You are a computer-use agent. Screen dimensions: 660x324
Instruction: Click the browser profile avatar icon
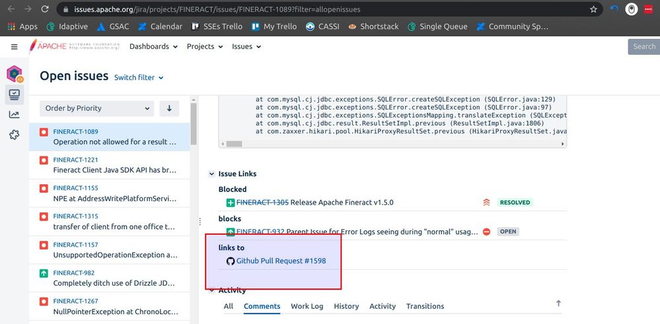(631, 9)
